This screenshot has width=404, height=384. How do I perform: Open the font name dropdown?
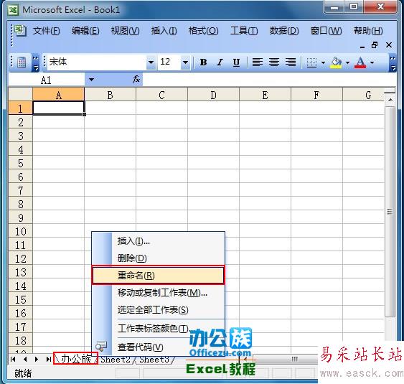[151, 62]
